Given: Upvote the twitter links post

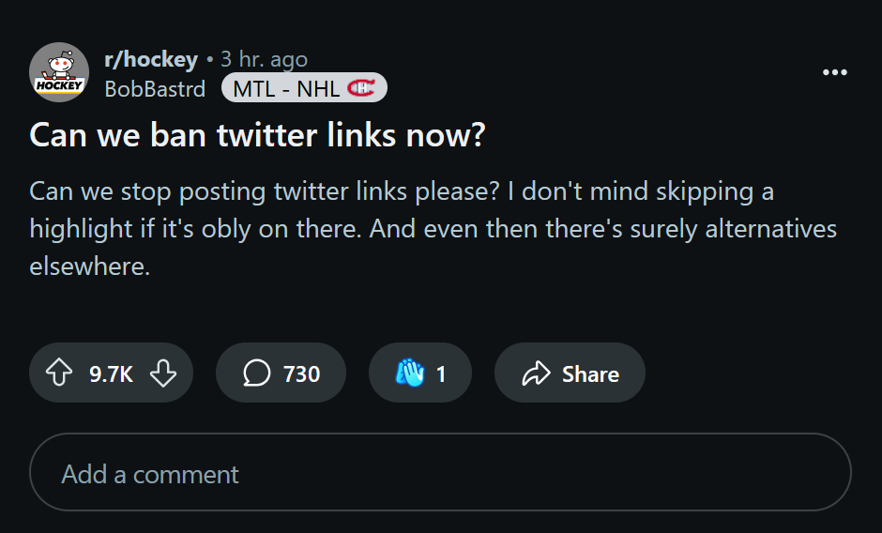Looking at the screenshot, I should pyautogui.click(x=59, y=373).
